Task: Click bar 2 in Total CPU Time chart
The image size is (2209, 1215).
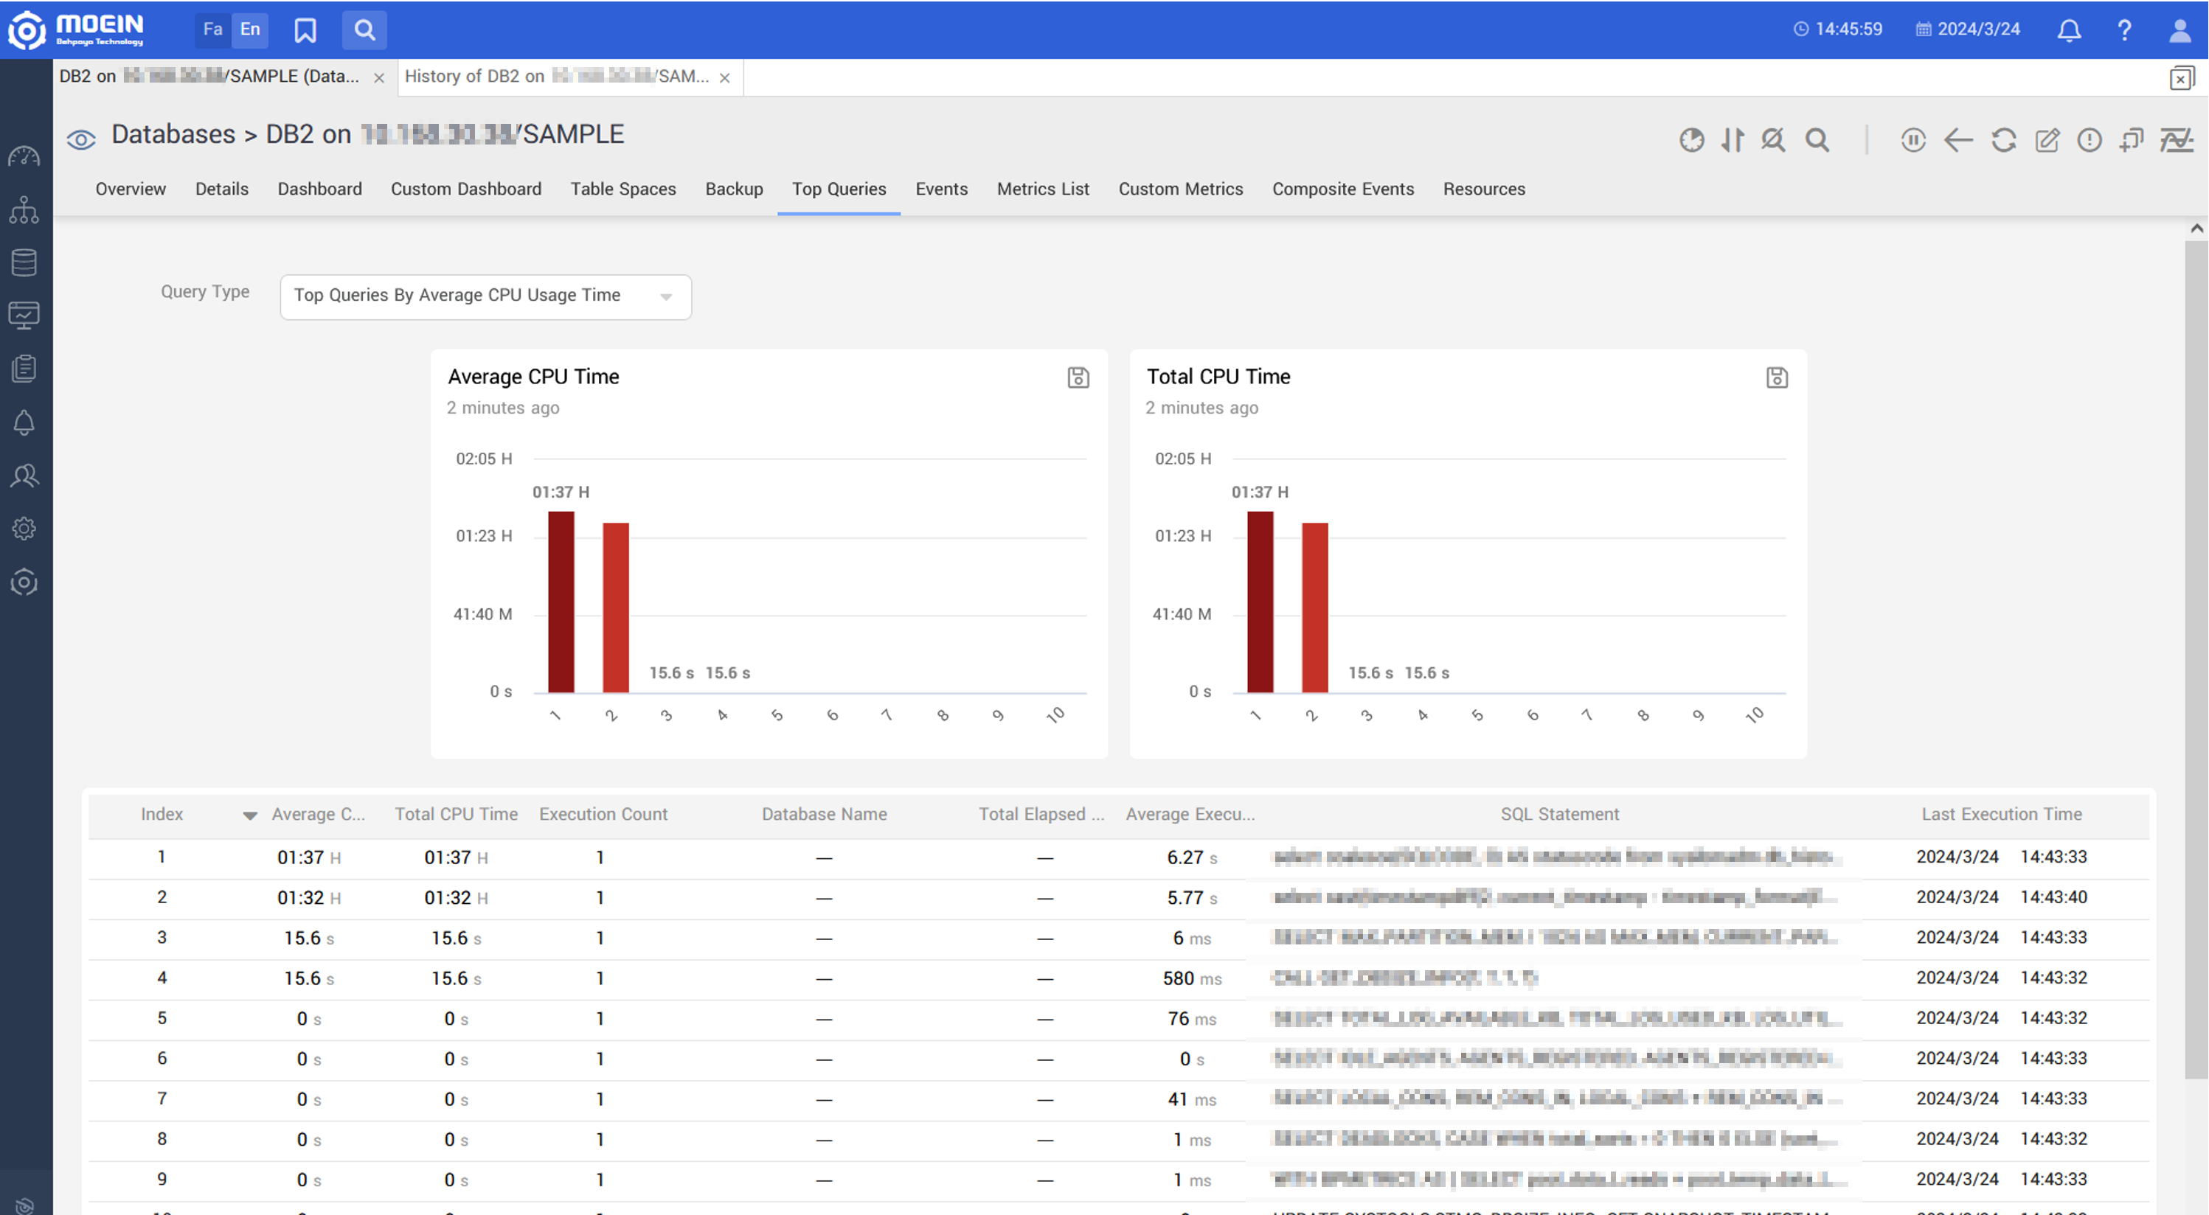Action: tap(1314, 608)
